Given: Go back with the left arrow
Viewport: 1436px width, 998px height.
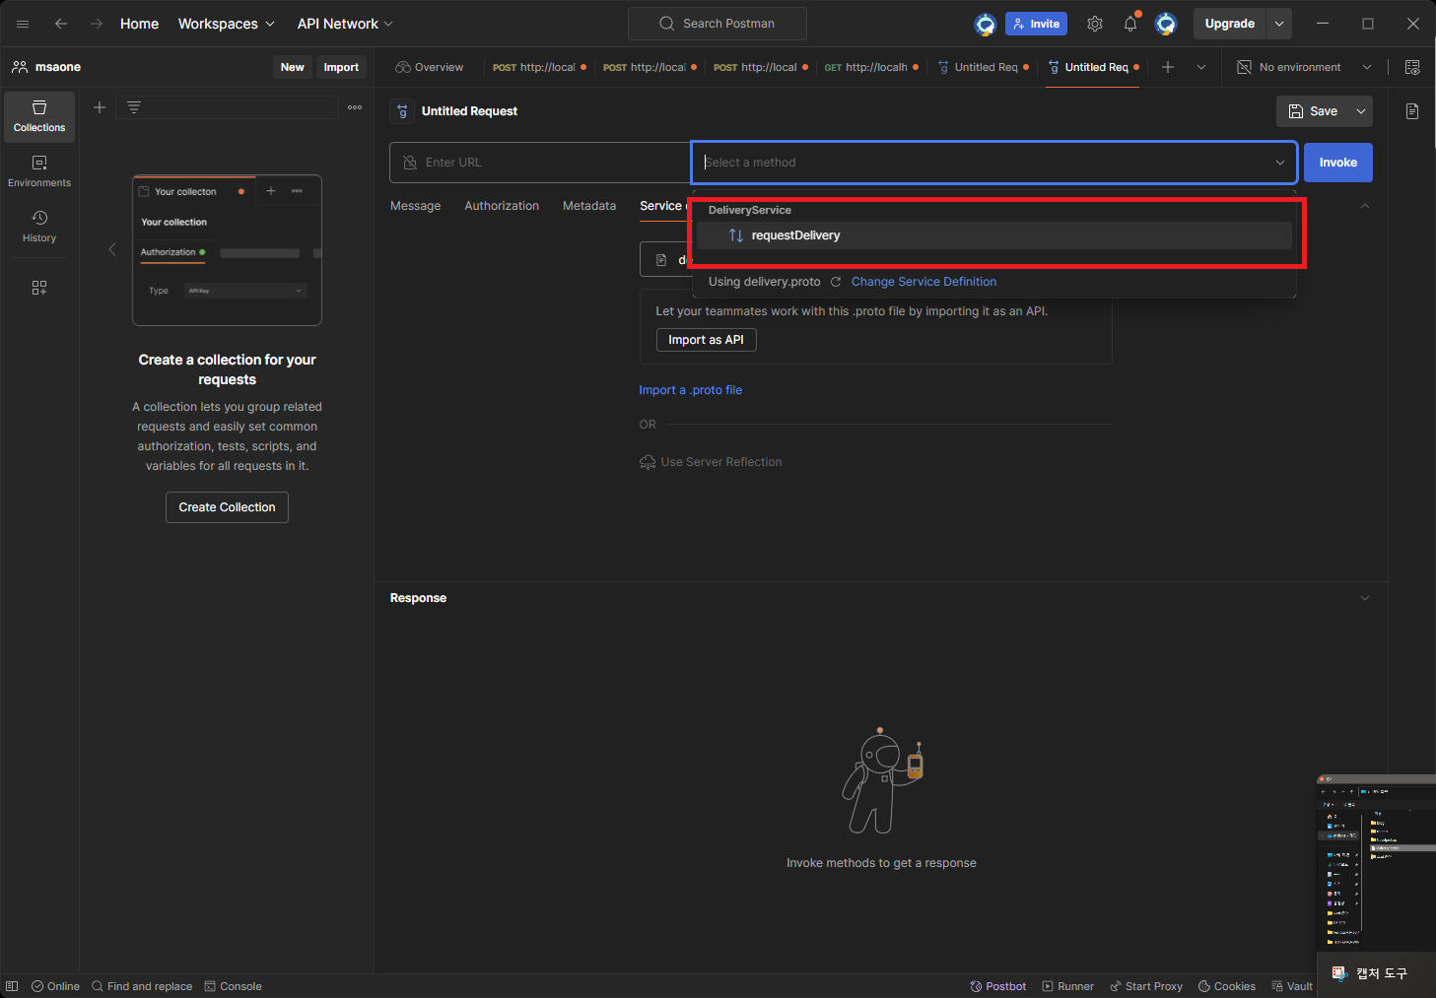Looking at the screenshot, I should point(61,24).
